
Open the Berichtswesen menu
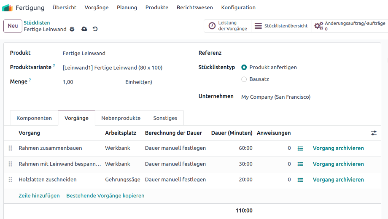pyautogui.click(x=195, y=8)
